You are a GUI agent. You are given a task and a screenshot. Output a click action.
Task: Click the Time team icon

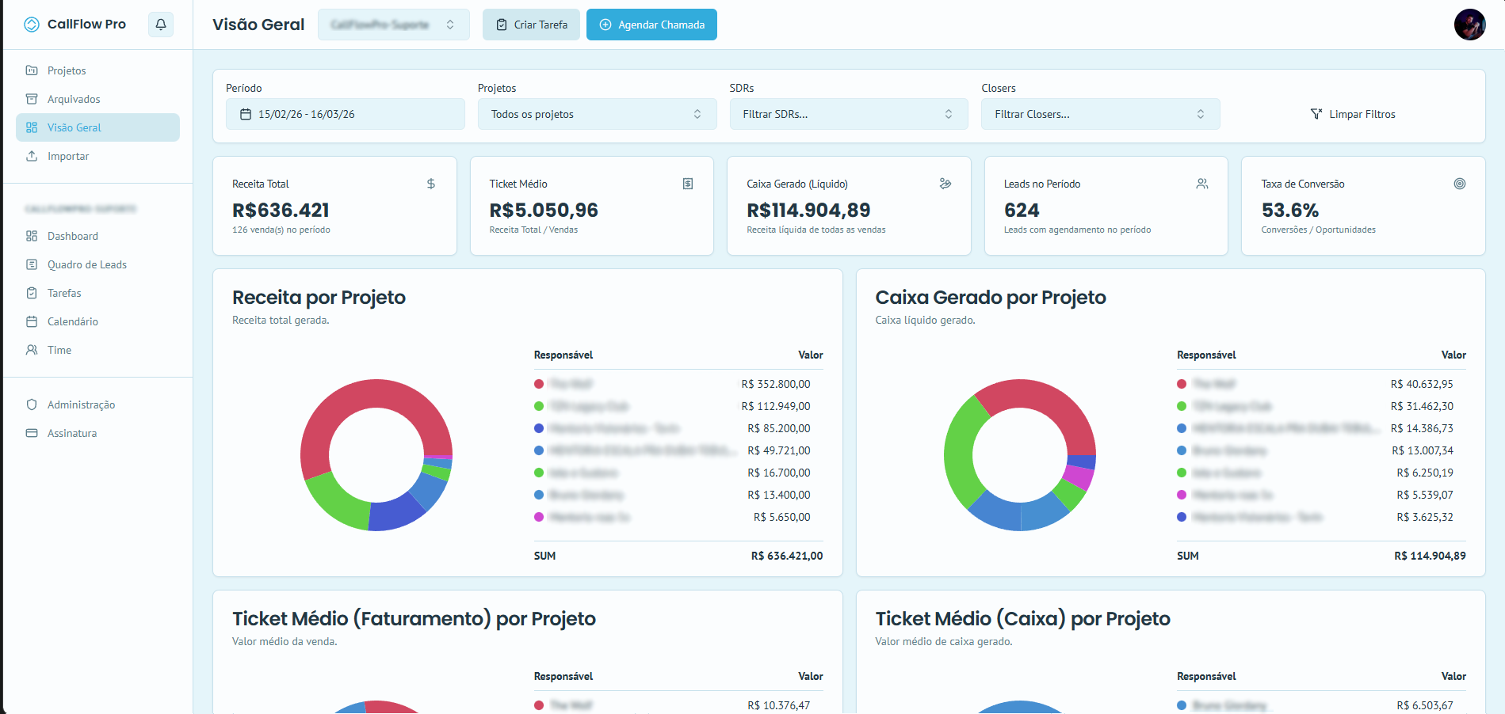pos(32,350)
